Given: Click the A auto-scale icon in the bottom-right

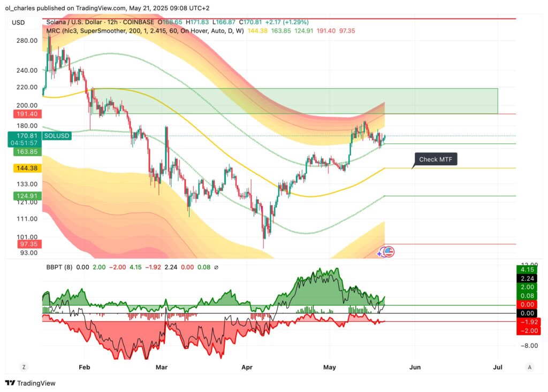Looking at the screenshot, I should pos(530,367).
